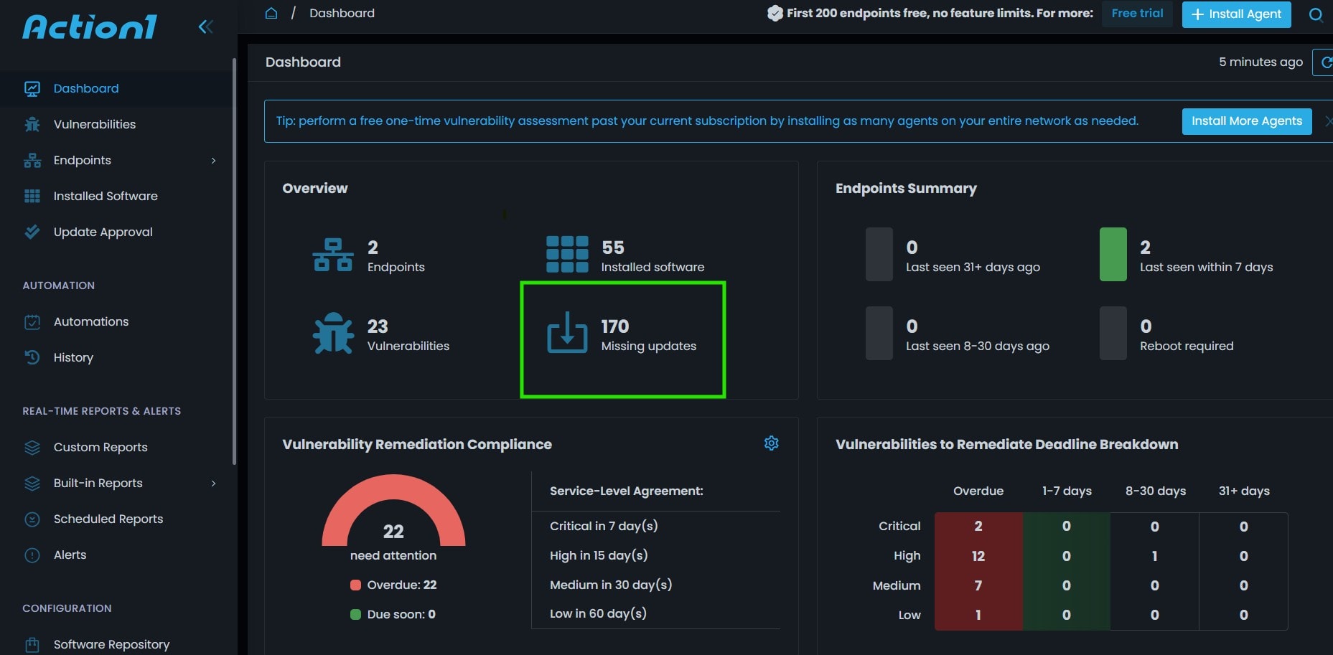Screen dimensions: 1333x655
Task: Open Automations from the sidebar
Action: [91, 321]
